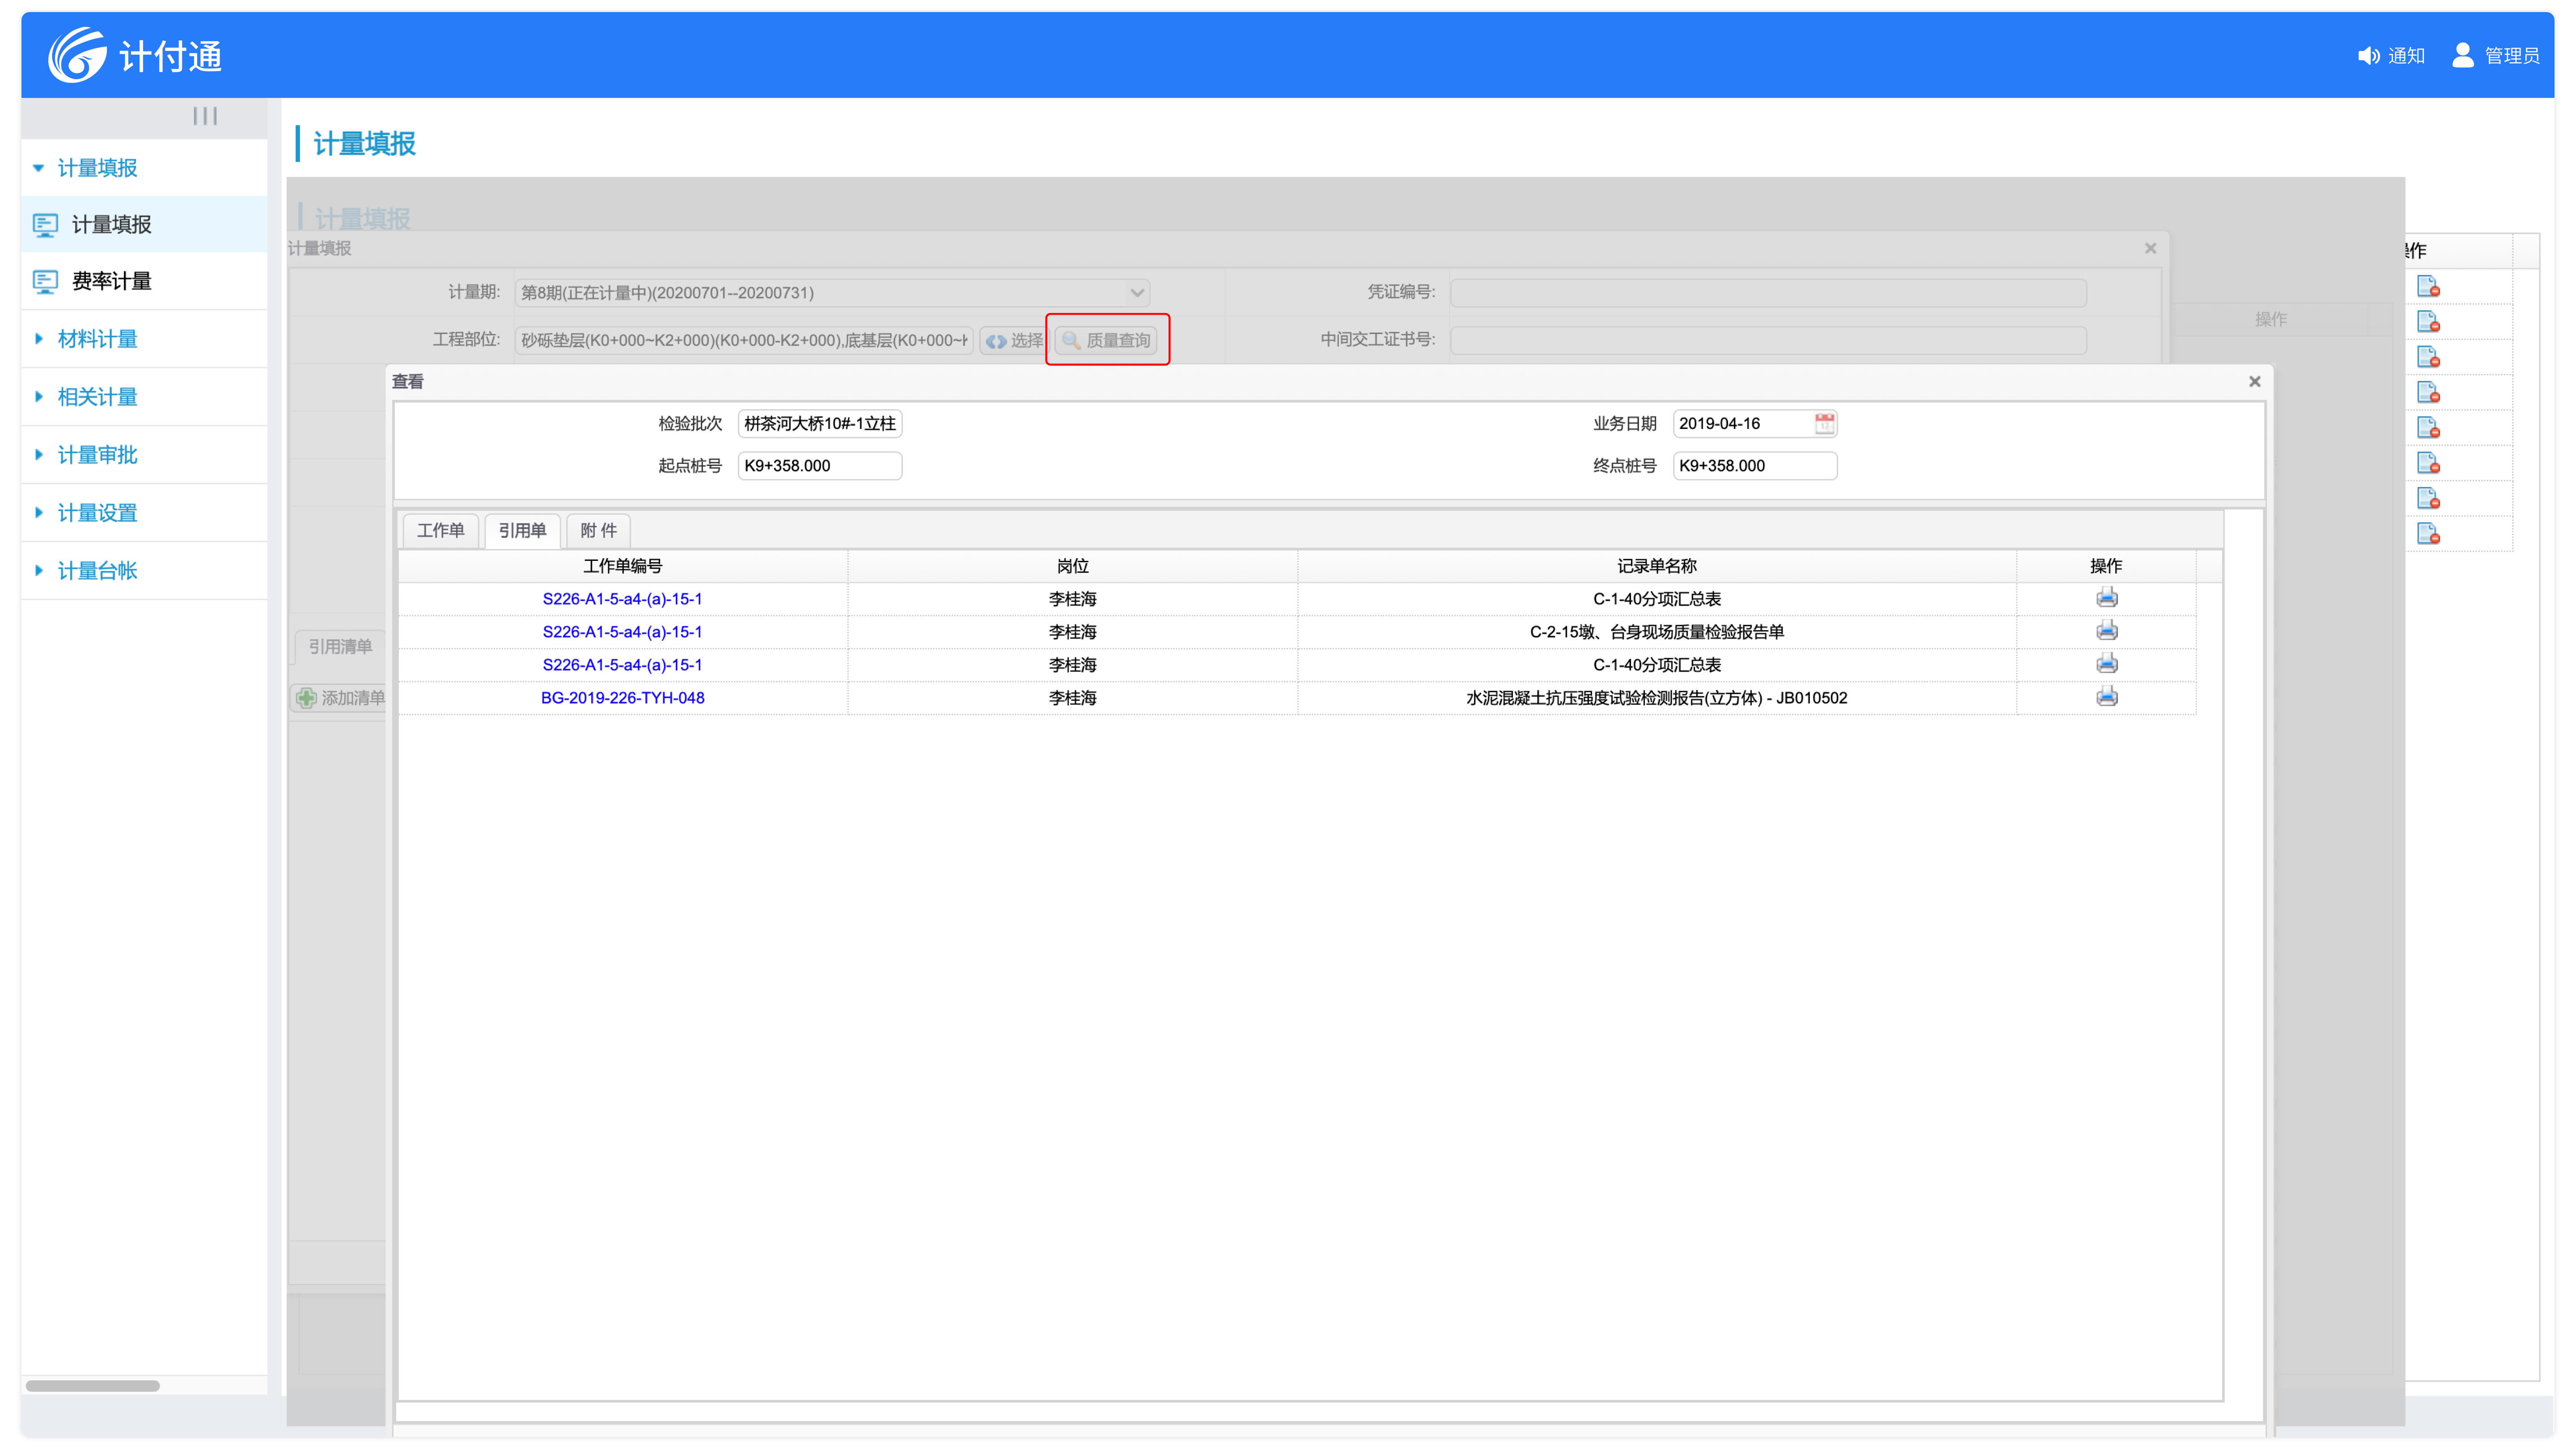Click the first document icon in 操作 column
Viewport: 2576px width, 1449px height.
(x=2428, y=287)
